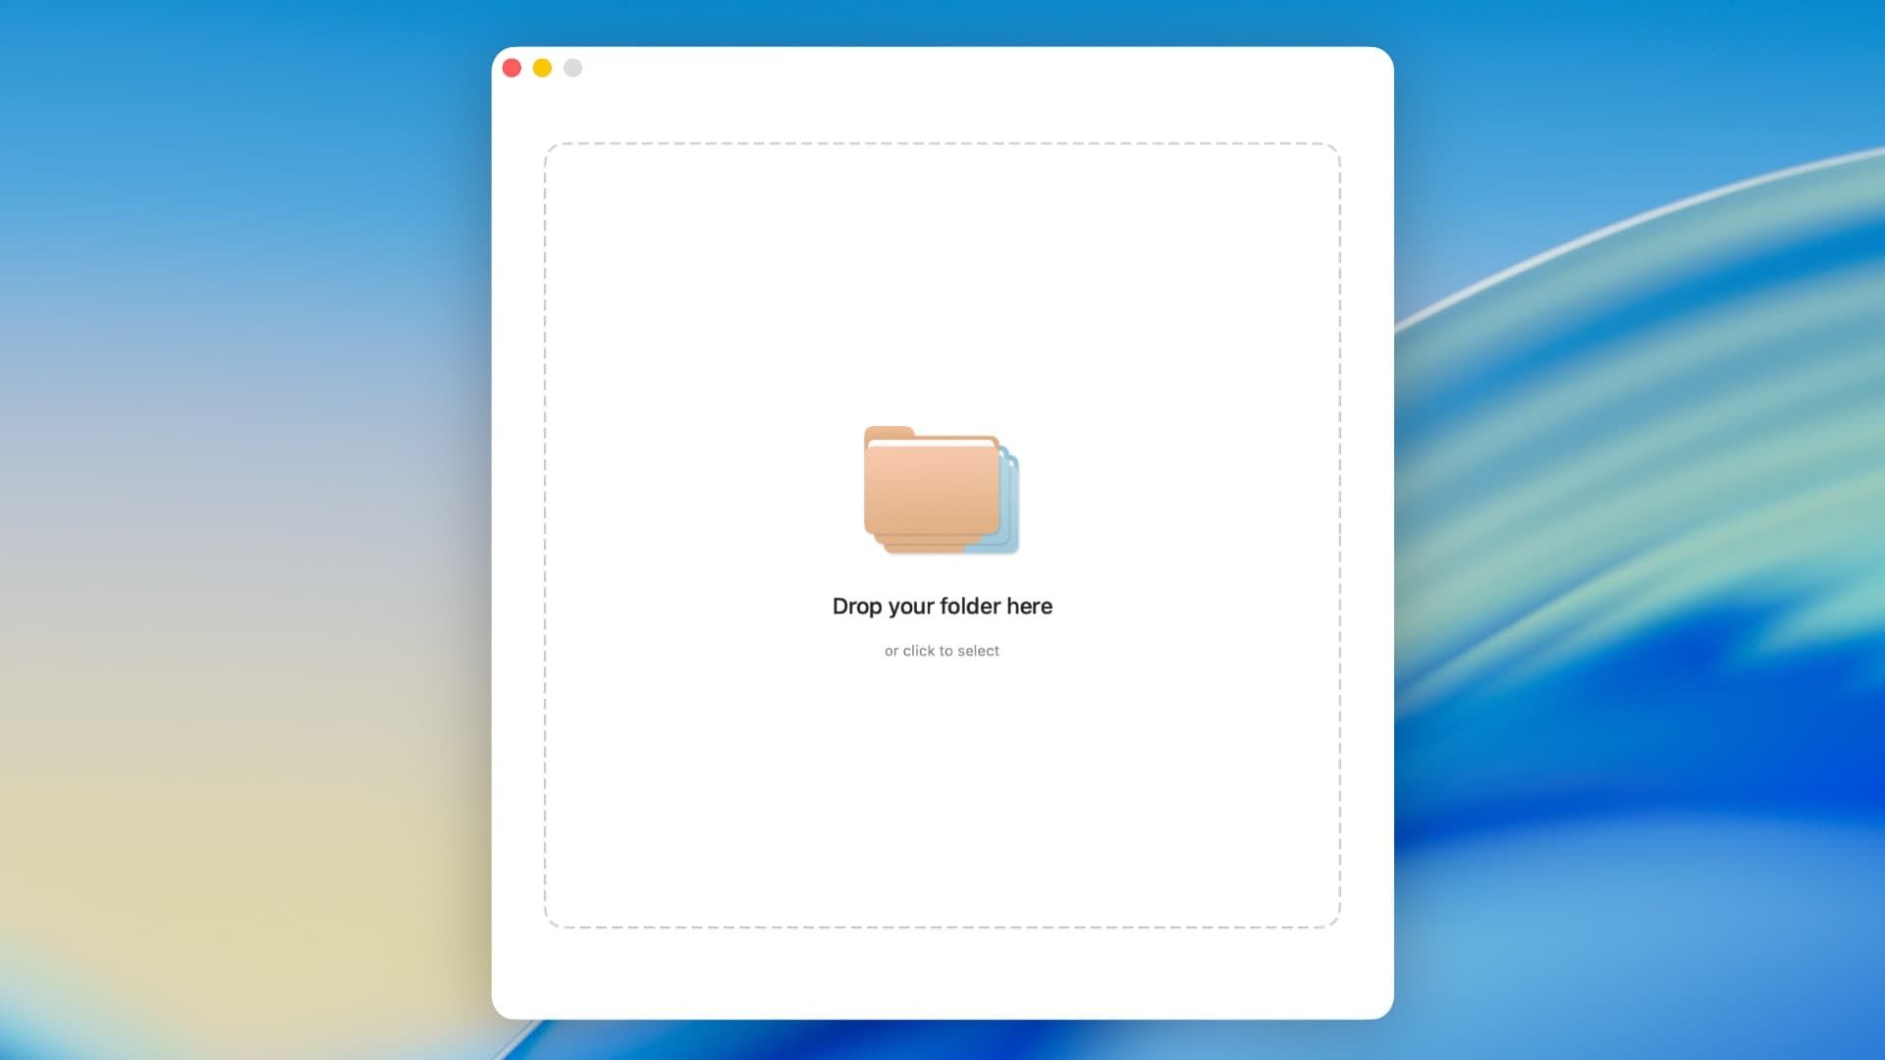Click the desktop wallpaper left of the window

[245, 530]
